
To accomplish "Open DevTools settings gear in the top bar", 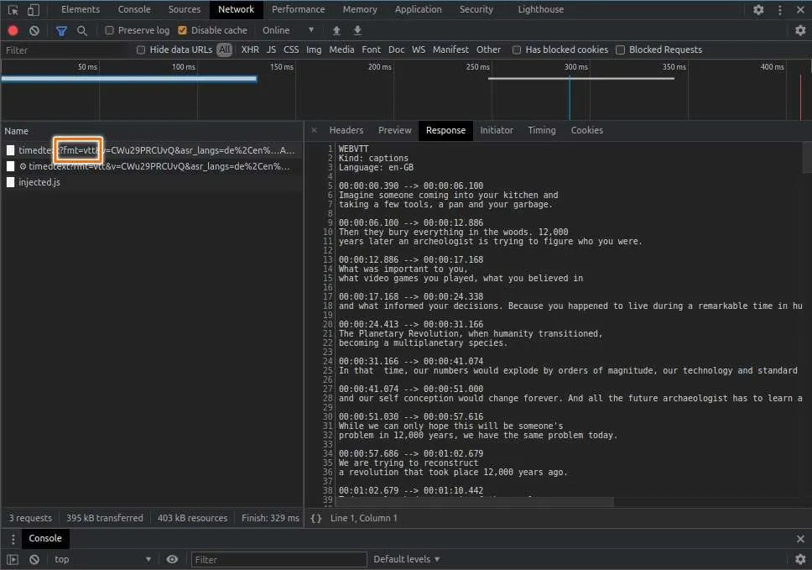I will pyautogui.click(x=758, y=9).
